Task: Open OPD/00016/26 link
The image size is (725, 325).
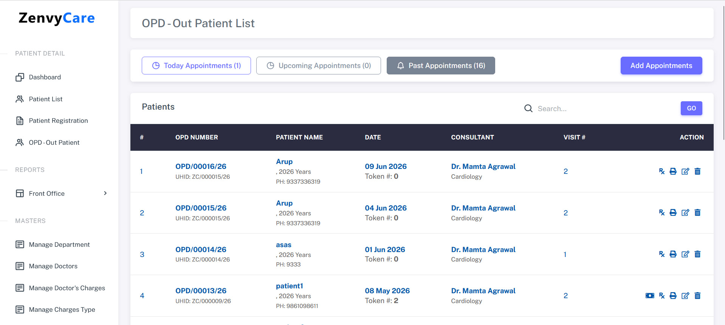Action: tap(201, 166)
